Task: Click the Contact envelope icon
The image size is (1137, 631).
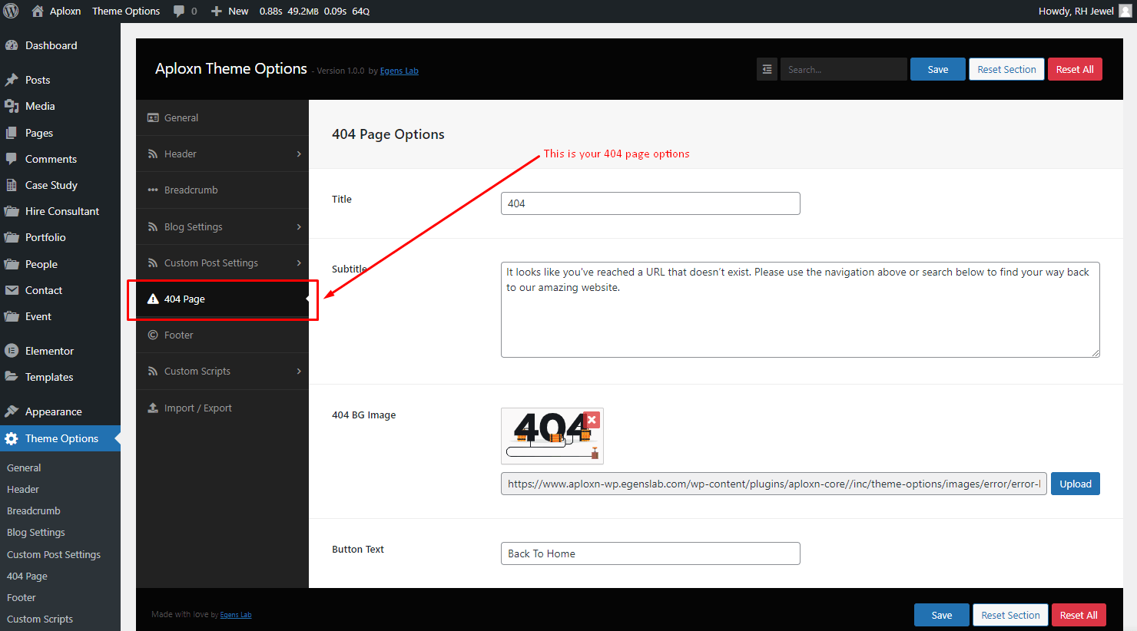Action: (12, 290)
